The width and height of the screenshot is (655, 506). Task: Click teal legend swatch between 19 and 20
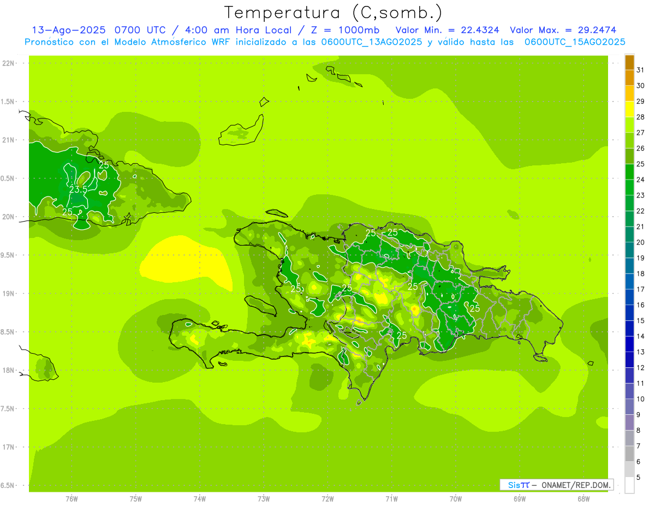(x=629, y=250)
